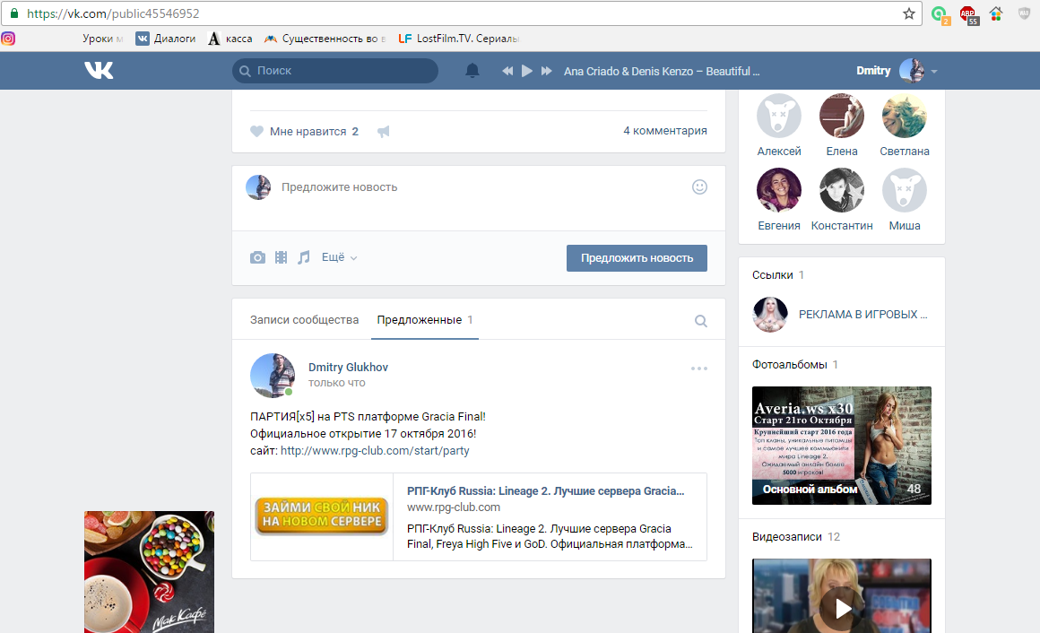The height and width of the screenshot is (633, 1040).
Task: Focus the Поиск search field
Action: (x=335, y=70)
